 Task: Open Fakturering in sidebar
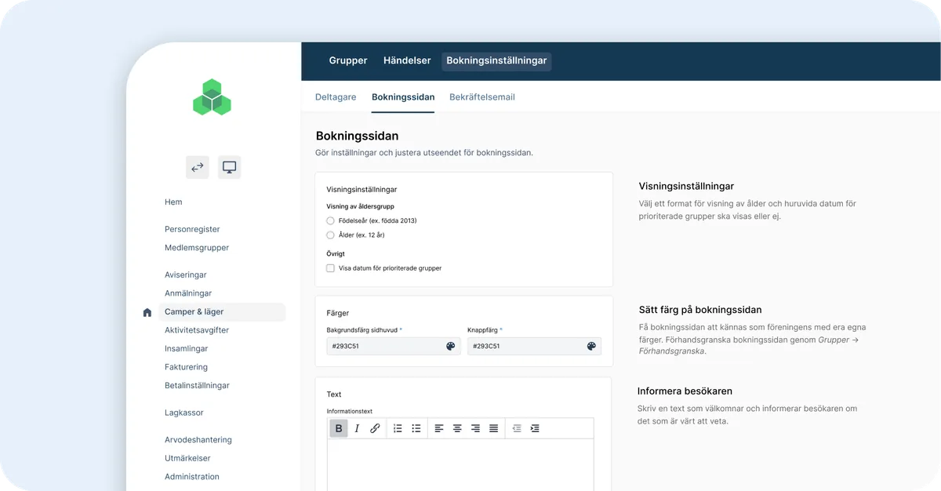pyautogui.click(x=187, y=367)
